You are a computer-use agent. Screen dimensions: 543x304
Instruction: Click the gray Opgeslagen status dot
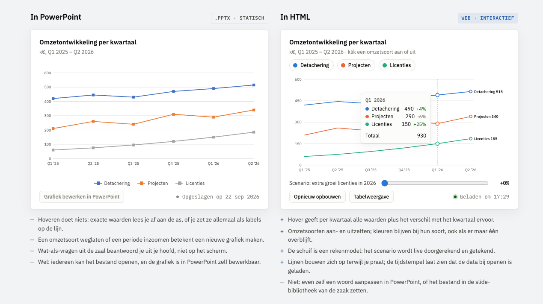pos(178,197)
